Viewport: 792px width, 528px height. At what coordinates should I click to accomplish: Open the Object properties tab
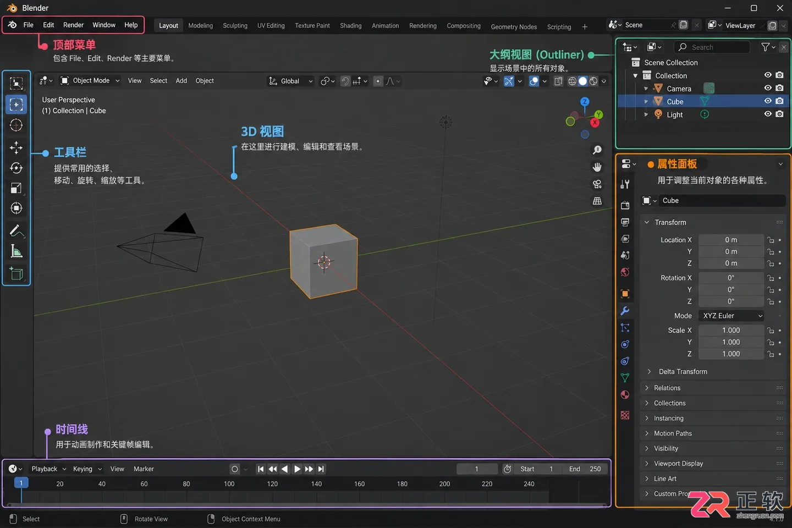(x=625, y=294)
